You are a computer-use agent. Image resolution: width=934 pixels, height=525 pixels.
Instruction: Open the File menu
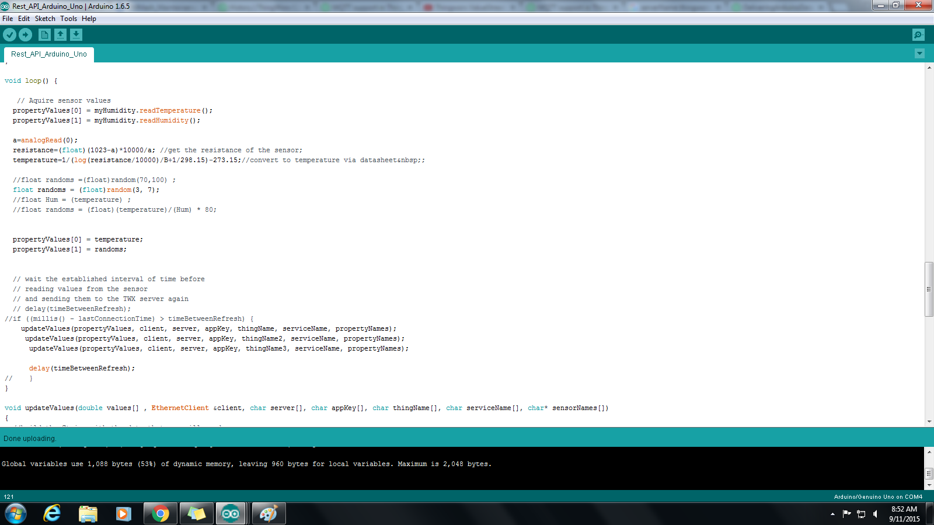[x=8, y=19]
